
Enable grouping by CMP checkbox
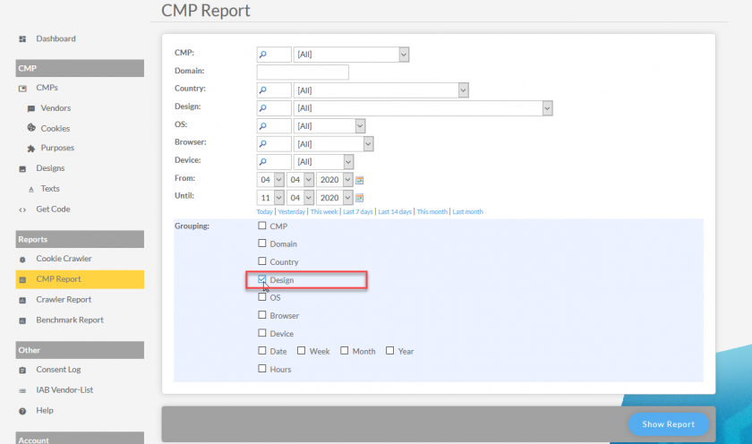point(261,226)
